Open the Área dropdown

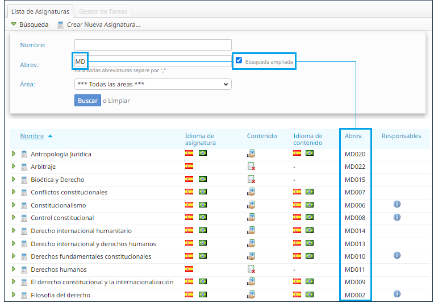[x=153, y=84]
